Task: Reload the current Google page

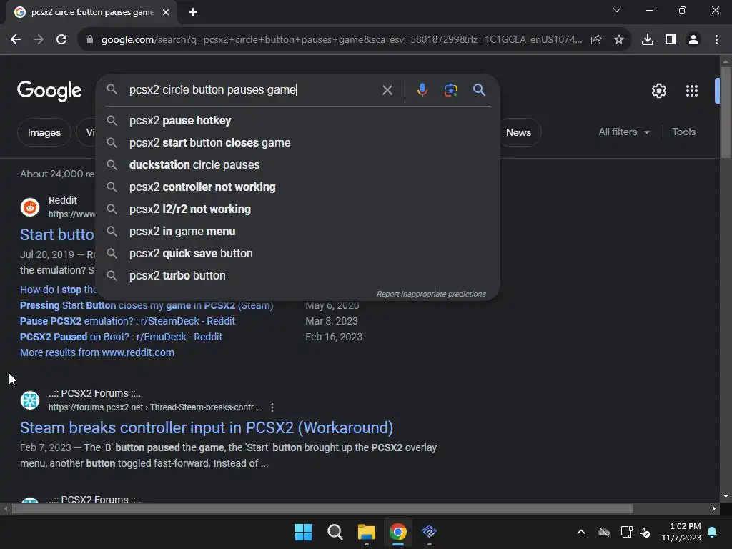Action: (61, 40)
